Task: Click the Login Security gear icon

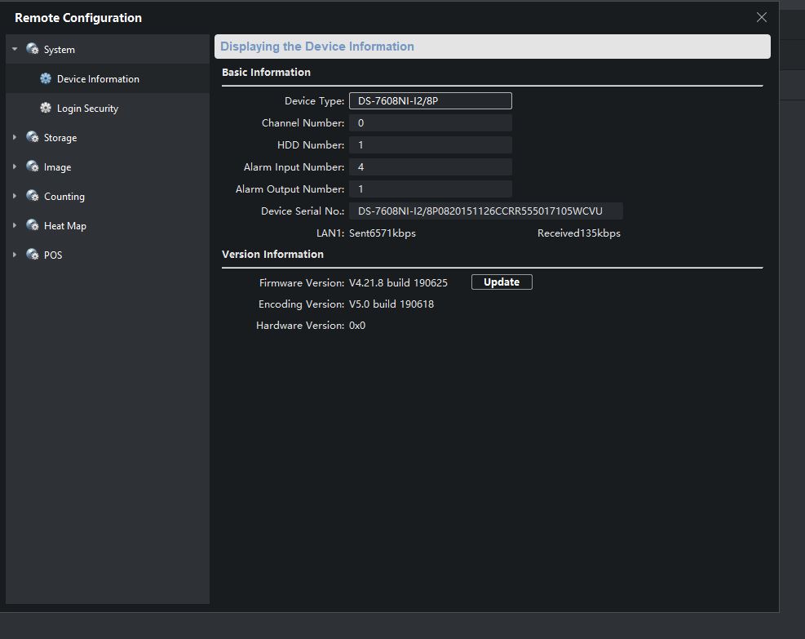Action: pos(46,109)
